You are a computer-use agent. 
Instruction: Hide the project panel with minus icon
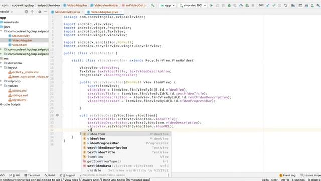tap(46, 12)
